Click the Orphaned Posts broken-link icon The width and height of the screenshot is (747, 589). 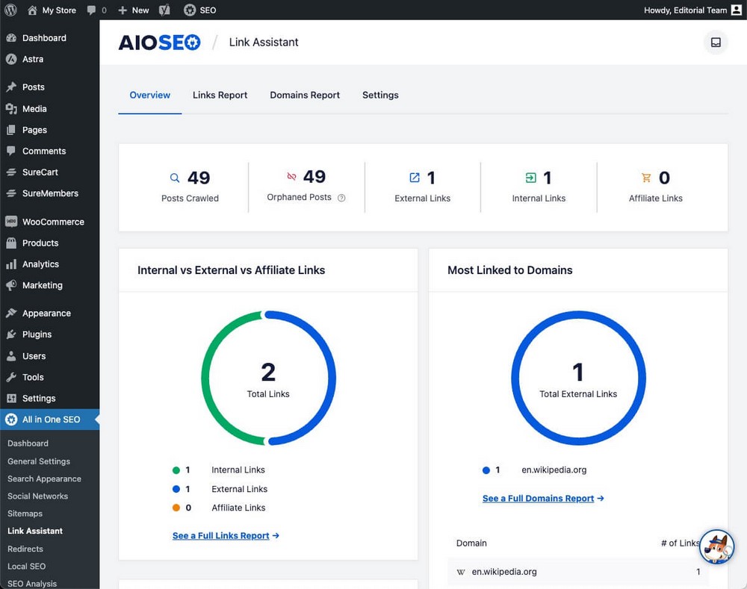[291, 177]
